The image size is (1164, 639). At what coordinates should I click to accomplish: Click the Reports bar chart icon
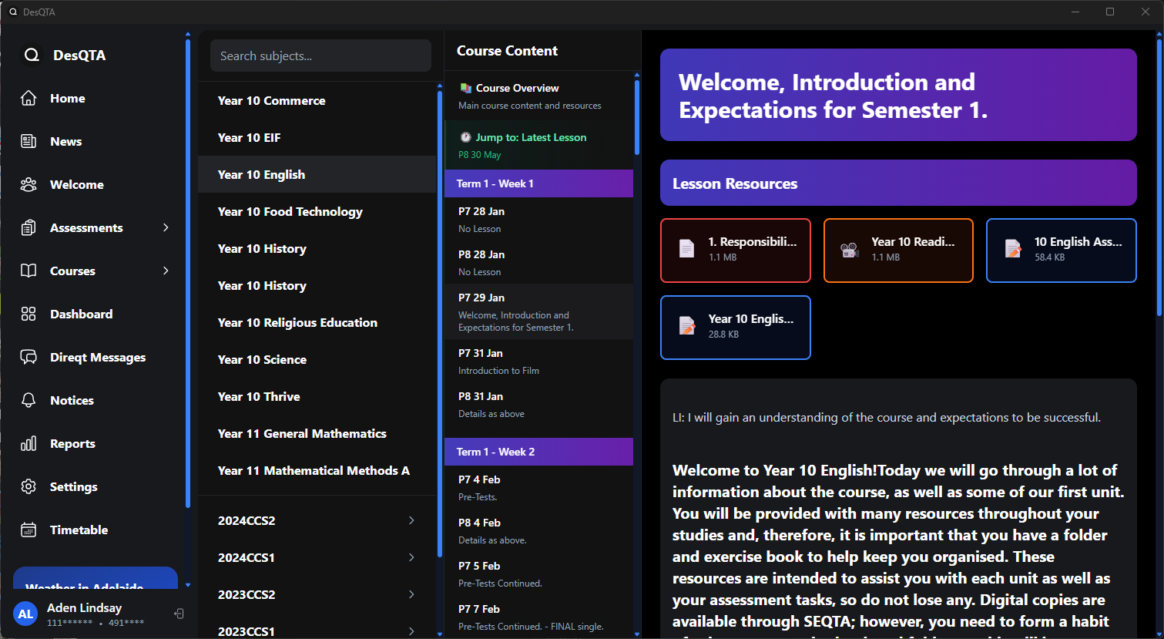coord(29,443)
